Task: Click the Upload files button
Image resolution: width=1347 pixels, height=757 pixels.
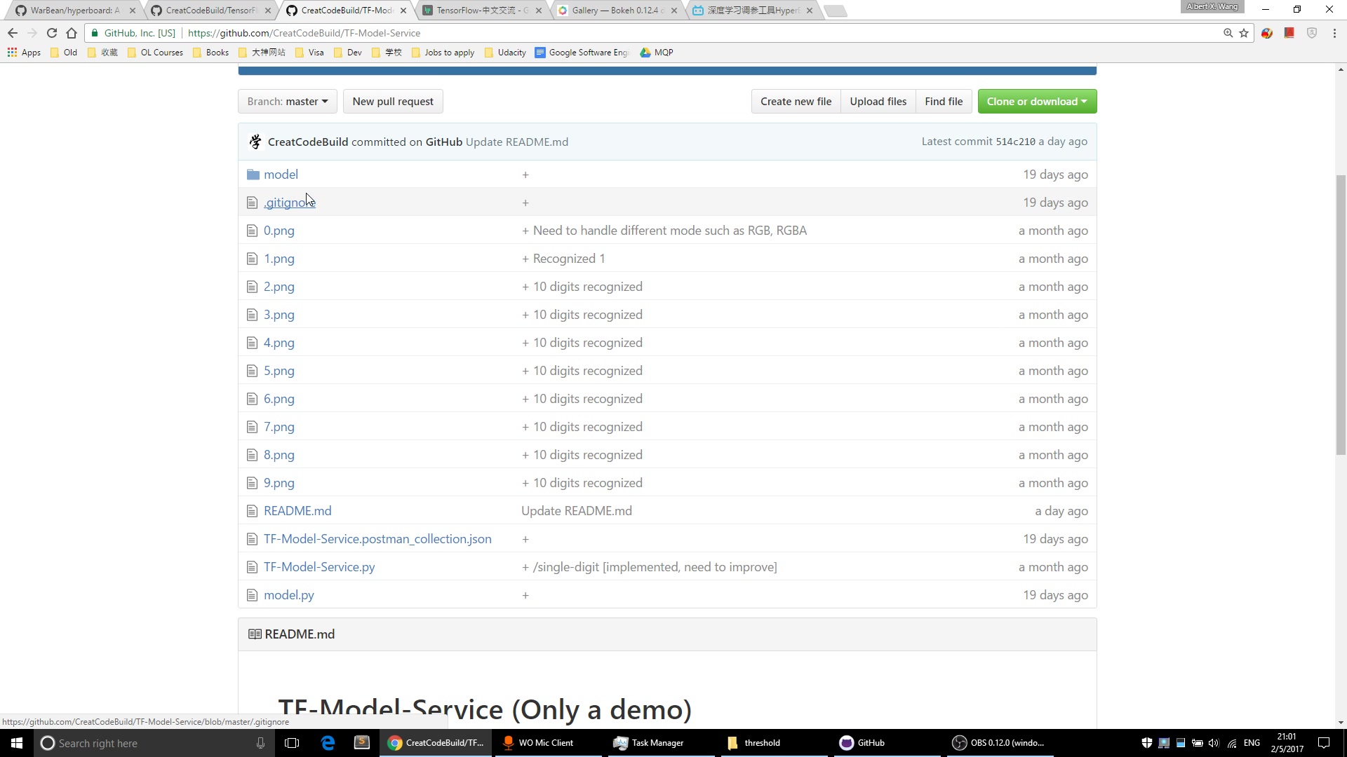Action: [877, 101]
